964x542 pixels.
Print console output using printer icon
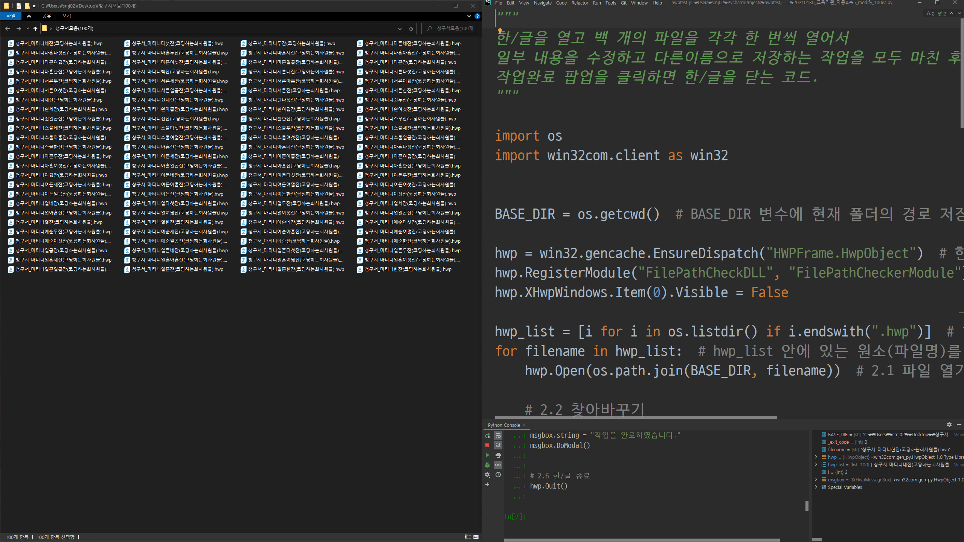tap(498, 455)
